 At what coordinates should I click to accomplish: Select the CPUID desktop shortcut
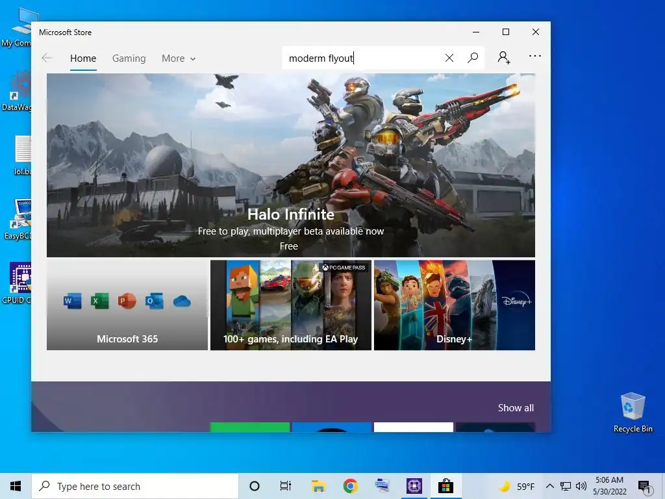click(17, 283)
